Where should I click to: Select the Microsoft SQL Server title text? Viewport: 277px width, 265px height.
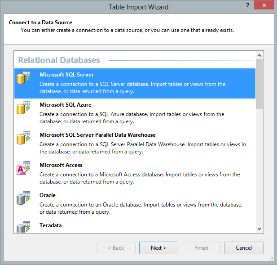coord(66,75)
